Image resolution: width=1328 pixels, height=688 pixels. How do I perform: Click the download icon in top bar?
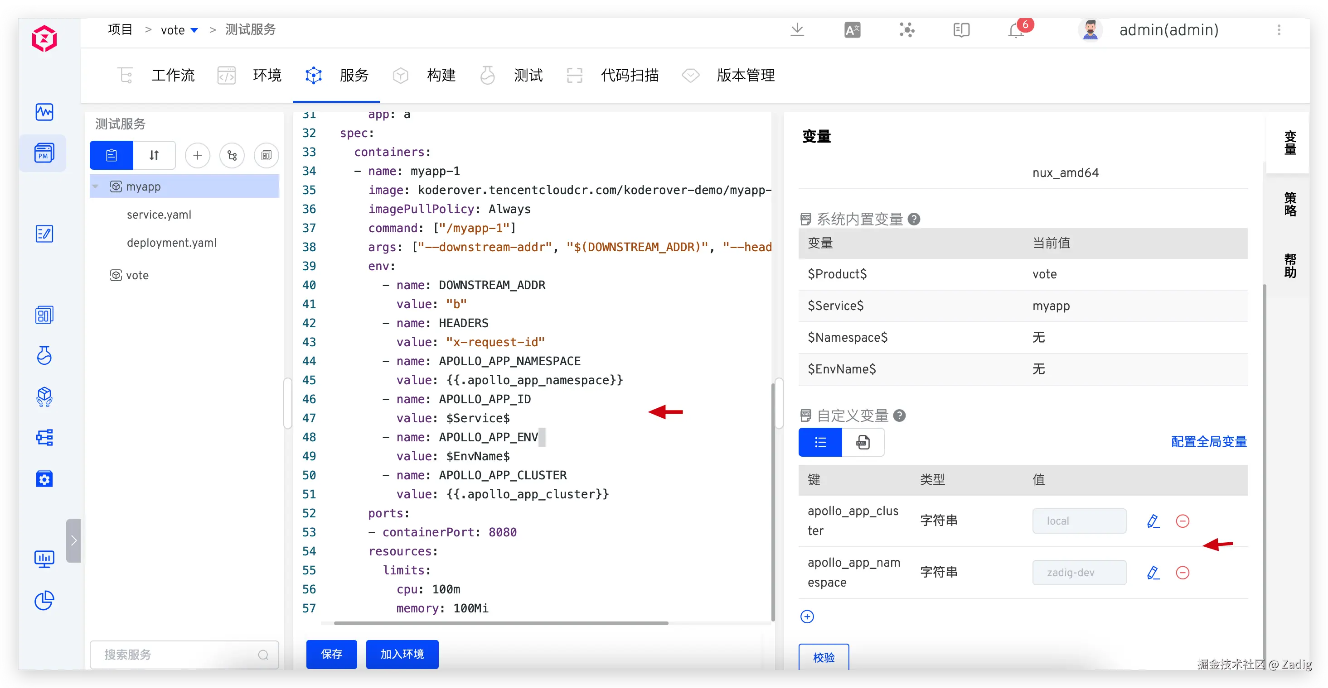click(x=797, y=29)
